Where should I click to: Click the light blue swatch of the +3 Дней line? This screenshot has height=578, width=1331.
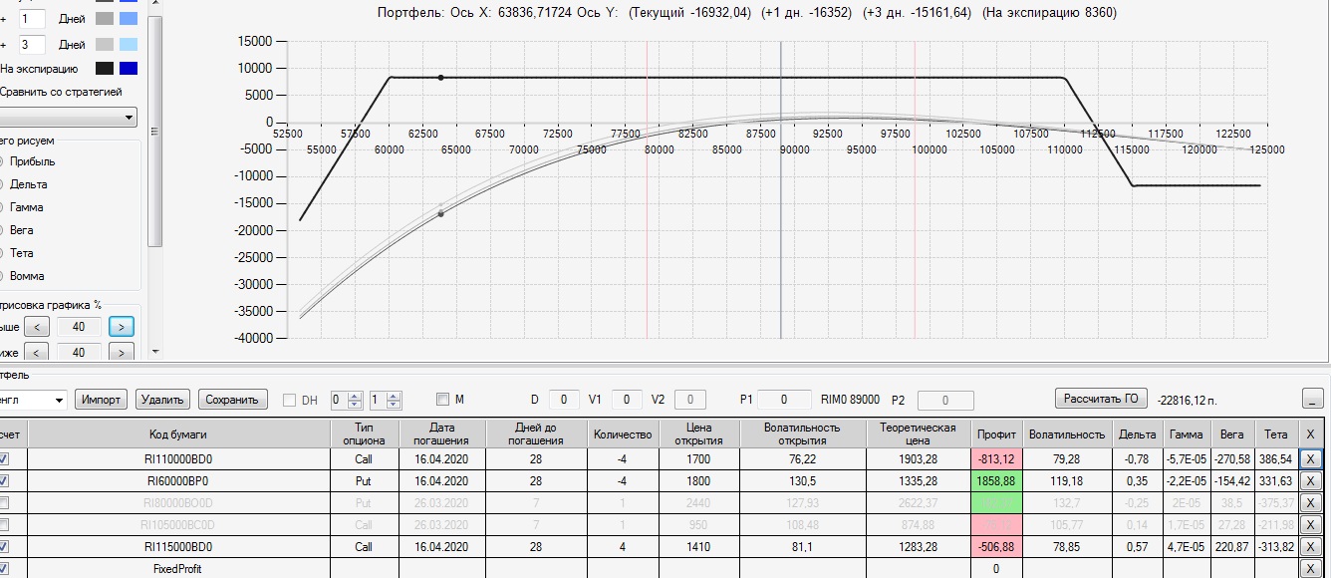[x=129, y=44]
